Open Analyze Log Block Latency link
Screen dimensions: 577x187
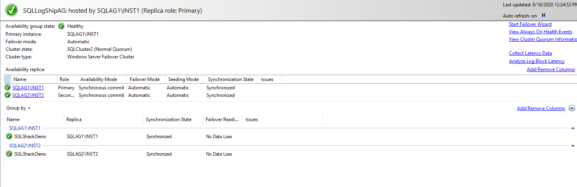pyautogui.click(x=536, y=61)
